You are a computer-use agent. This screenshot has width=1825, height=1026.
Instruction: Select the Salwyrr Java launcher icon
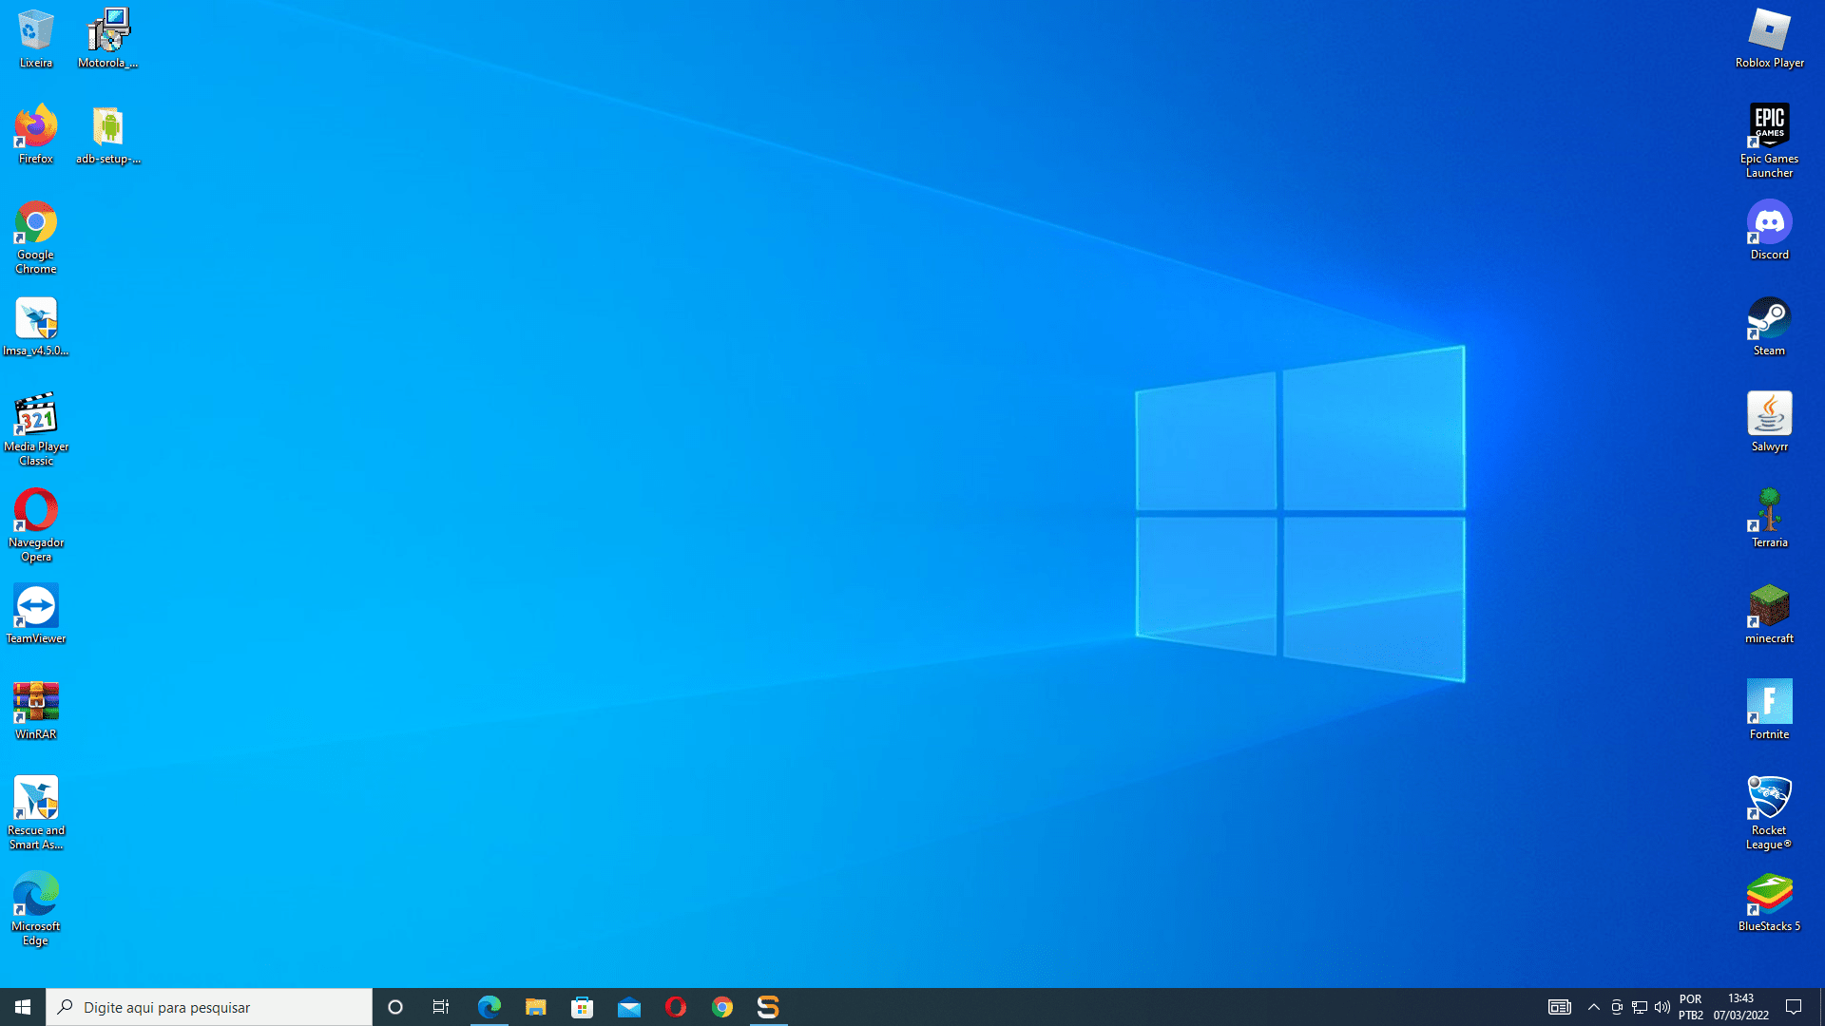click(x=1769, y=423)
